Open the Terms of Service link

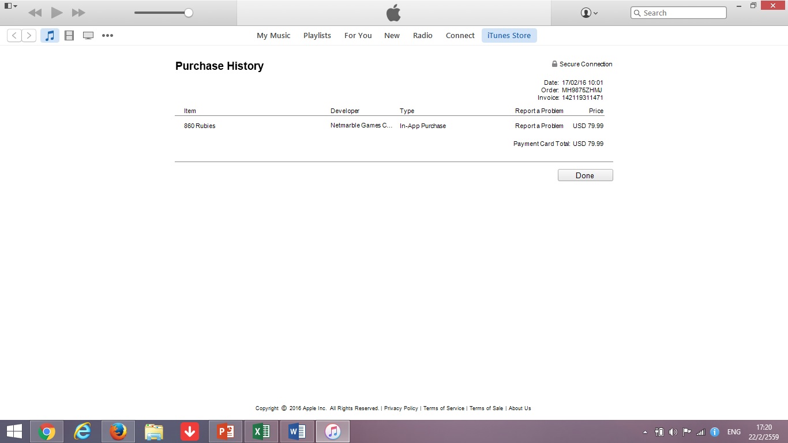point(444,408)
